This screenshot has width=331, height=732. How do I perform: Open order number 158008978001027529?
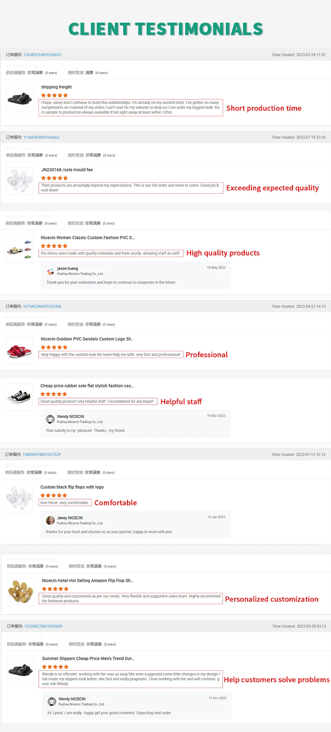click(41, 454)
